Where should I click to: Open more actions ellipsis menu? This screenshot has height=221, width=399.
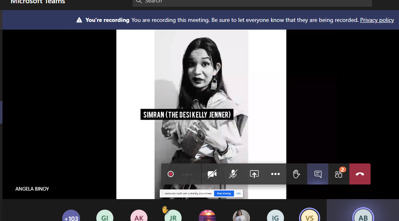point(275,174)
